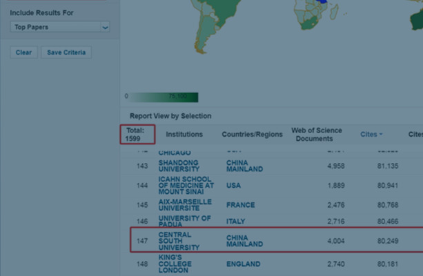423x276 pixels.
Task: Select the 1,889 documents cell
Action: 336,186
